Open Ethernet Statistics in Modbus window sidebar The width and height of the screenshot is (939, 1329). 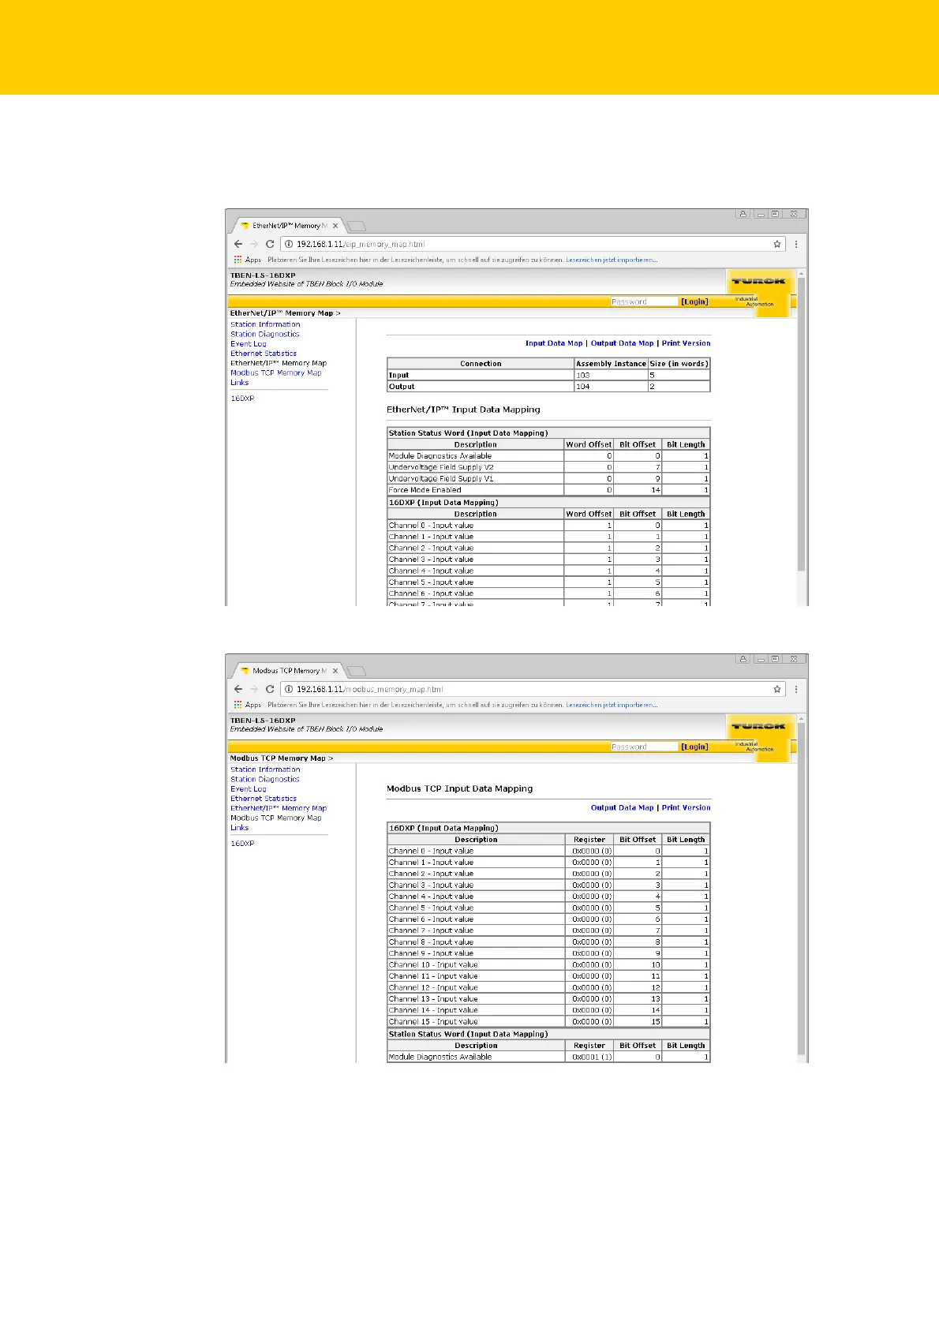coord(264,799)
